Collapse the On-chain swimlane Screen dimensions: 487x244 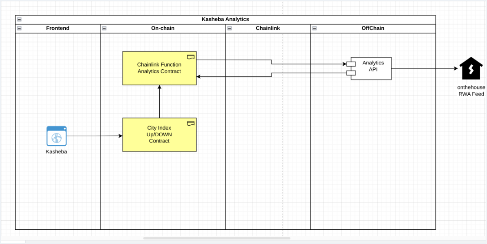pyautogui.click(x=104, y=29)
